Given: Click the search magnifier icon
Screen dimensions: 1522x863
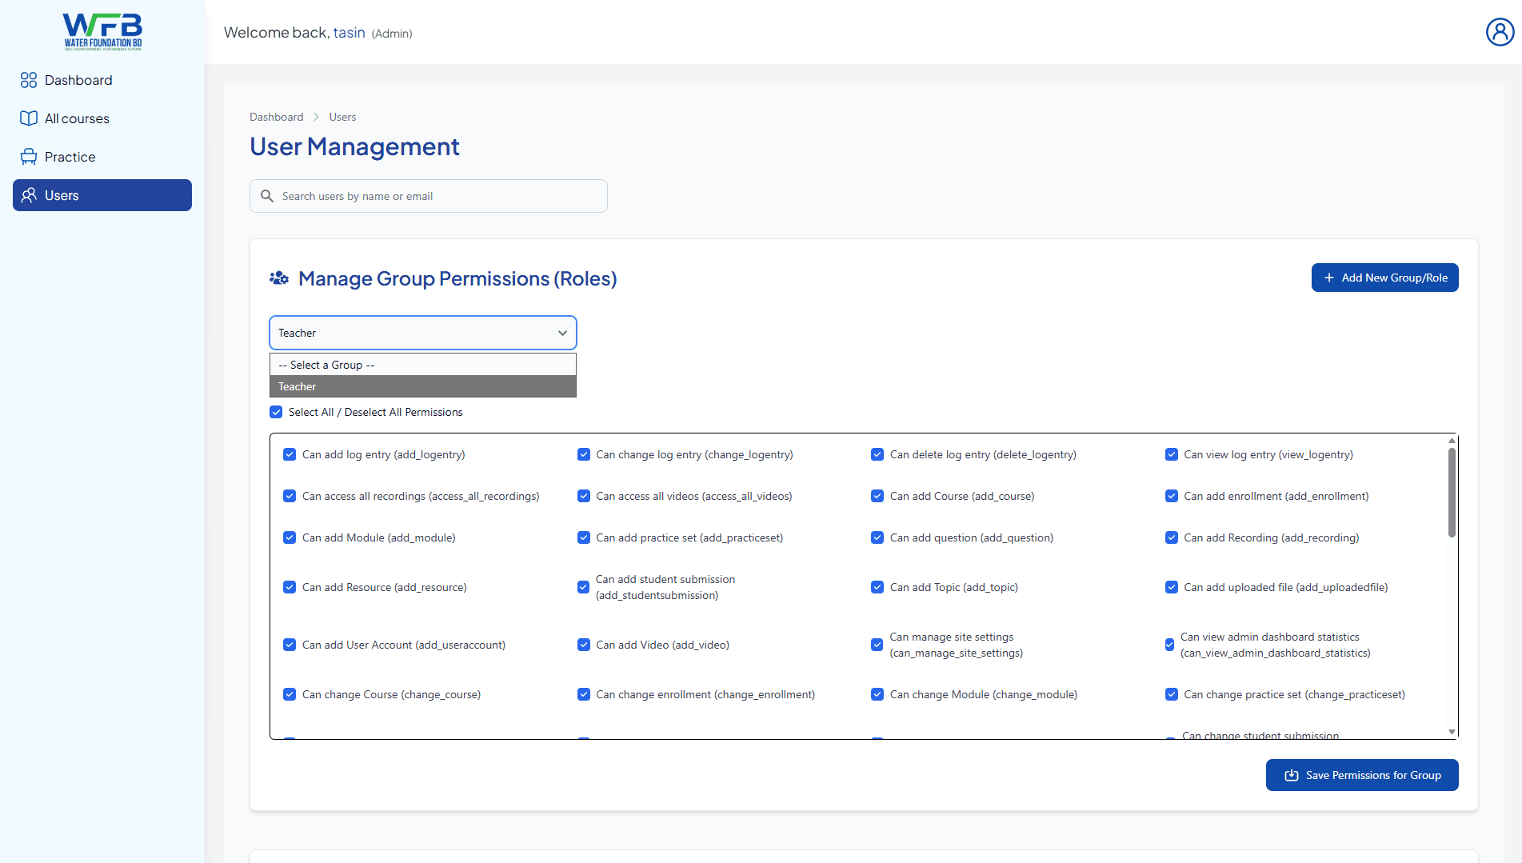Looking at the screenshot, I should coord(267,196).
